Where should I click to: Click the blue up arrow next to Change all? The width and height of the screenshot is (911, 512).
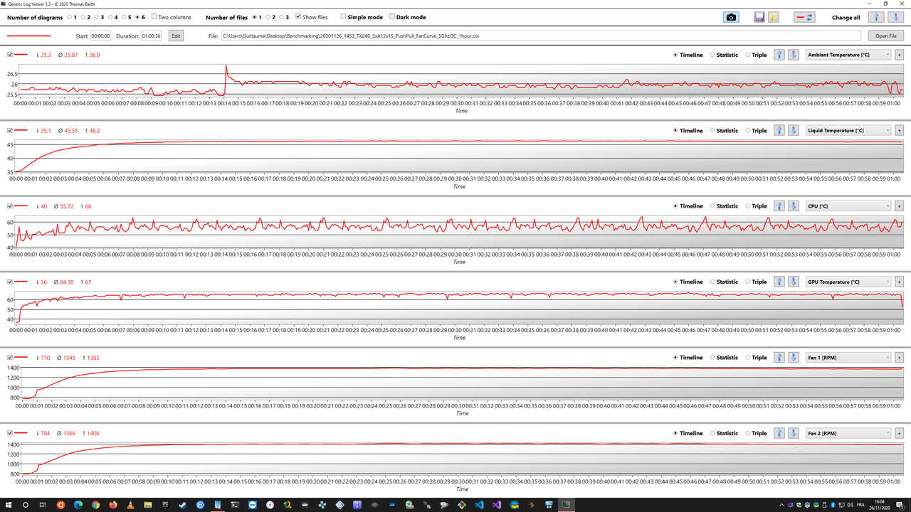pos(877,17)
